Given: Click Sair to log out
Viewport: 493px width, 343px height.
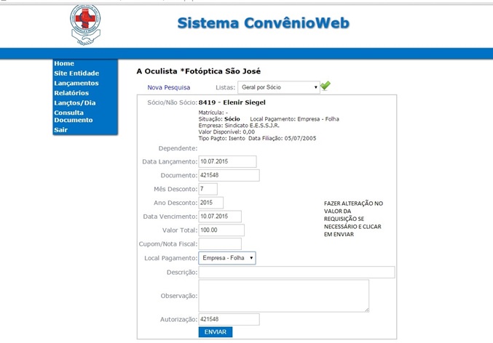Looking at the screenshot, I should (60, 130).
